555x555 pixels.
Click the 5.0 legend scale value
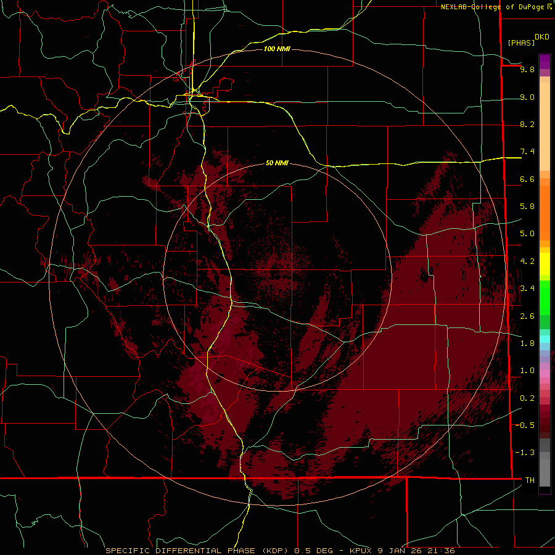click(527, 234)
